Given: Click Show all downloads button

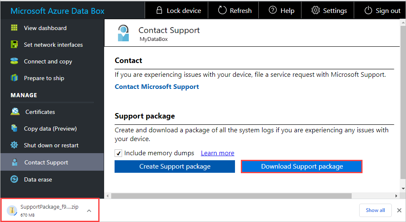Looking at the screenshot, I should [375, 210].
